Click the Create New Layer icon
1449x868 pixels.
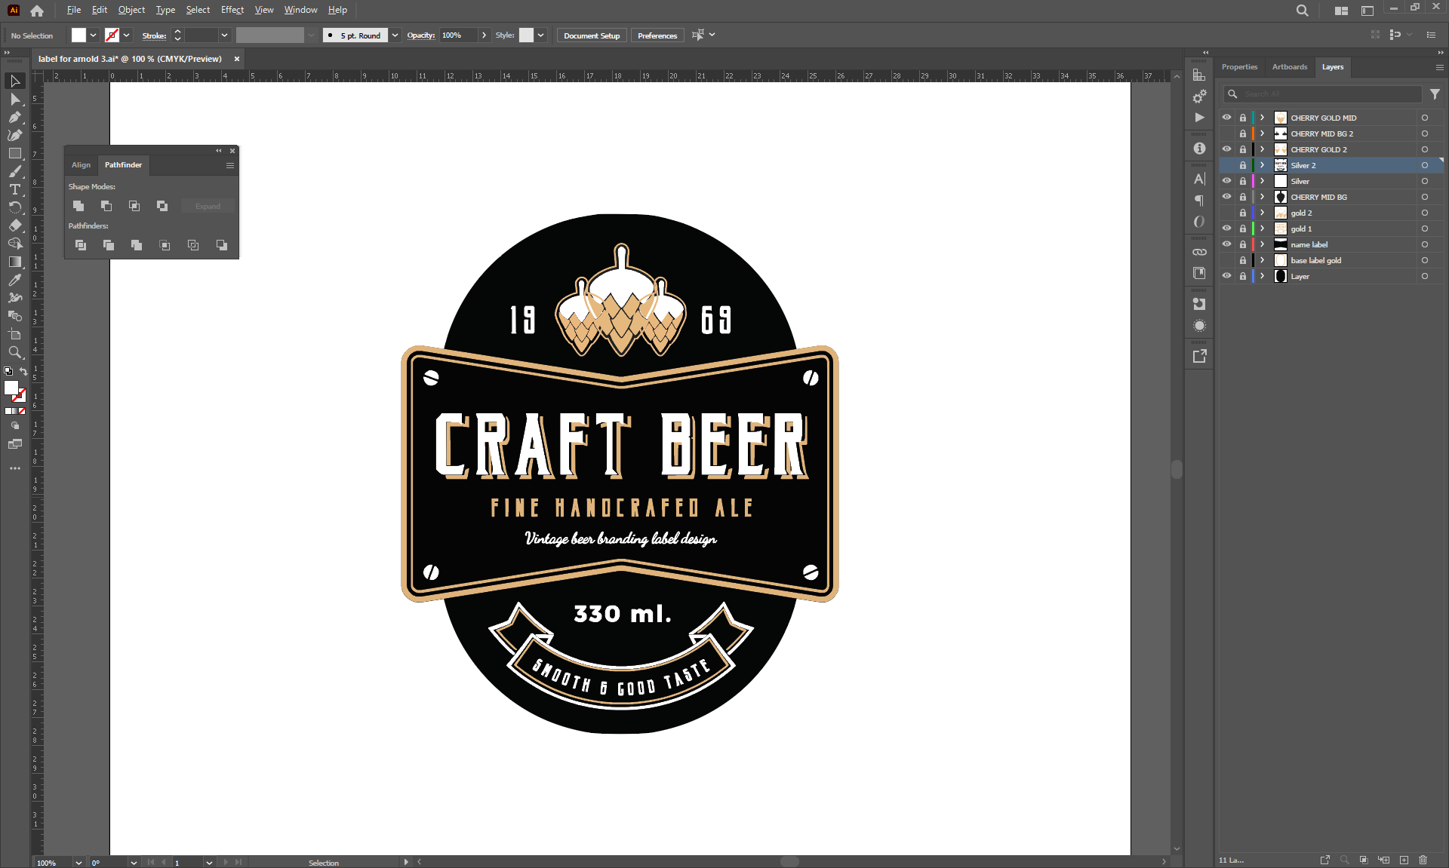1404,860
